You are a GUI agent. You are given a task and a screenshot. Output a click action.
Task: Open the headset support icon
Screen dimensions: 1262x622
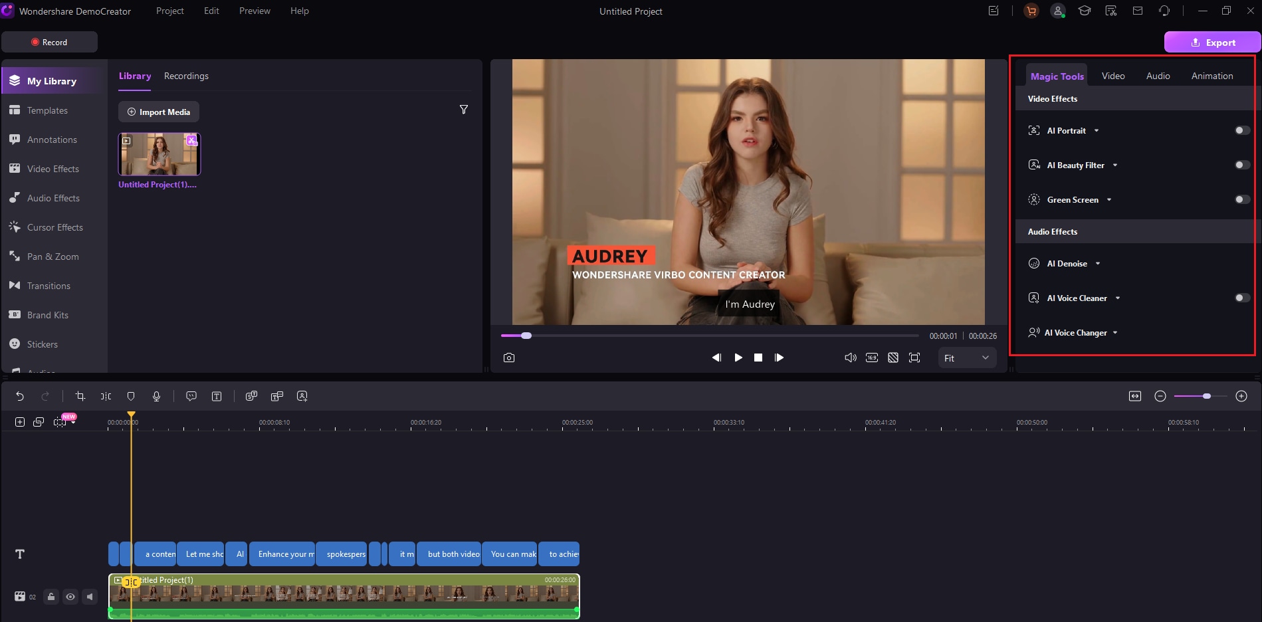coord(1164,11)
